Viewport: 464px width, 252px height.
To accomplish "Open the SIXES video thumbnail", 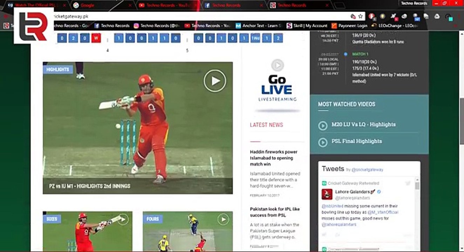I will (88, 231).
